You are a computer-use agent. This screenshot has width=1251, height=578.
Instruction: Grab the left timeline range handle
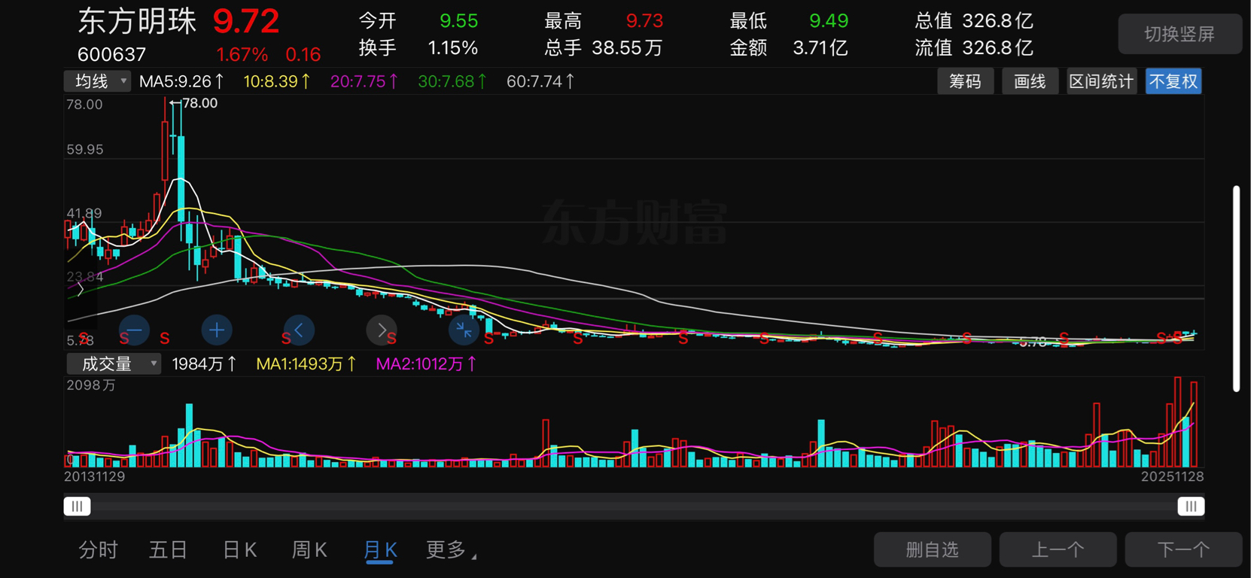coord(77,507)
